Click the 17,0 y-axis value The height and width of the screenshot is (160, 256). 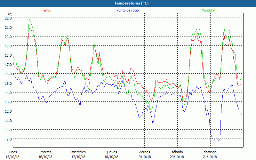(8, 65)
